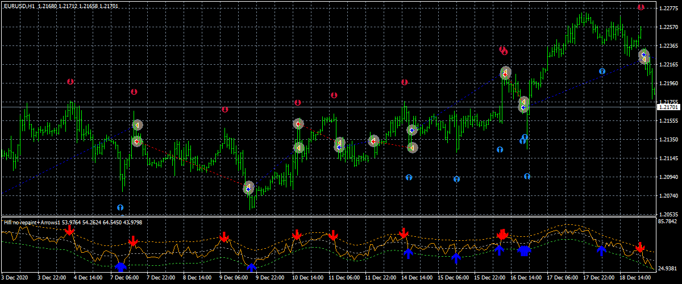The image size is (682, 284).
Task: Click the current price label 1.21701
Action: pos(668,107)
